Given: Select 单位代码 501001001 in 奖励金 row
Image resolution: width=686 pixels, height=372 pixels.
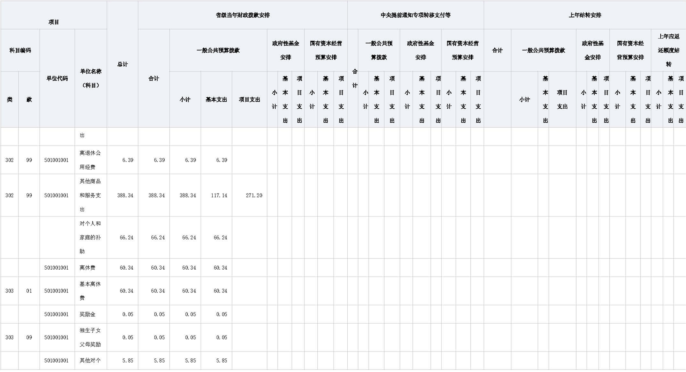Looking at the screenshot, I should click(x=56, y=314).
